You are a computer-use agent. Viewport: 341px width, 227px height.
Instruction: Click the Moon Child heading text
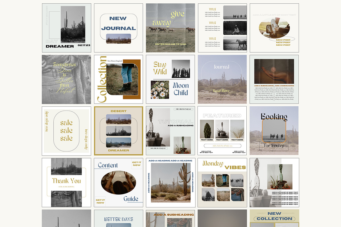[181, 89]
